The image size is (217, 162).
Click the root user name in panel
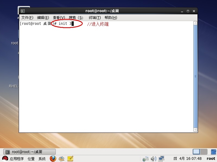pos(211,159)
